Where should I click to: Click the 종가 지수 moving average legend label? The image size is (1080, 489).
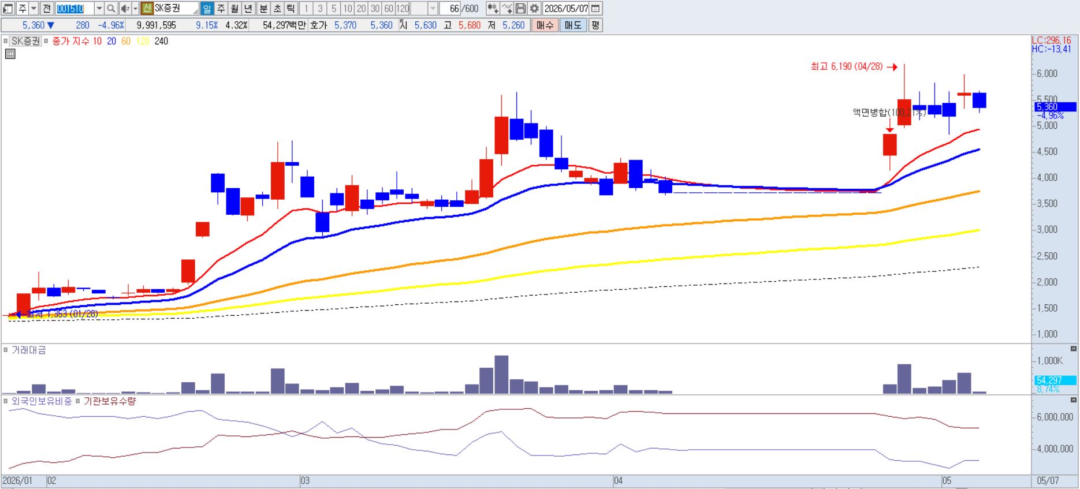(70, 41)
